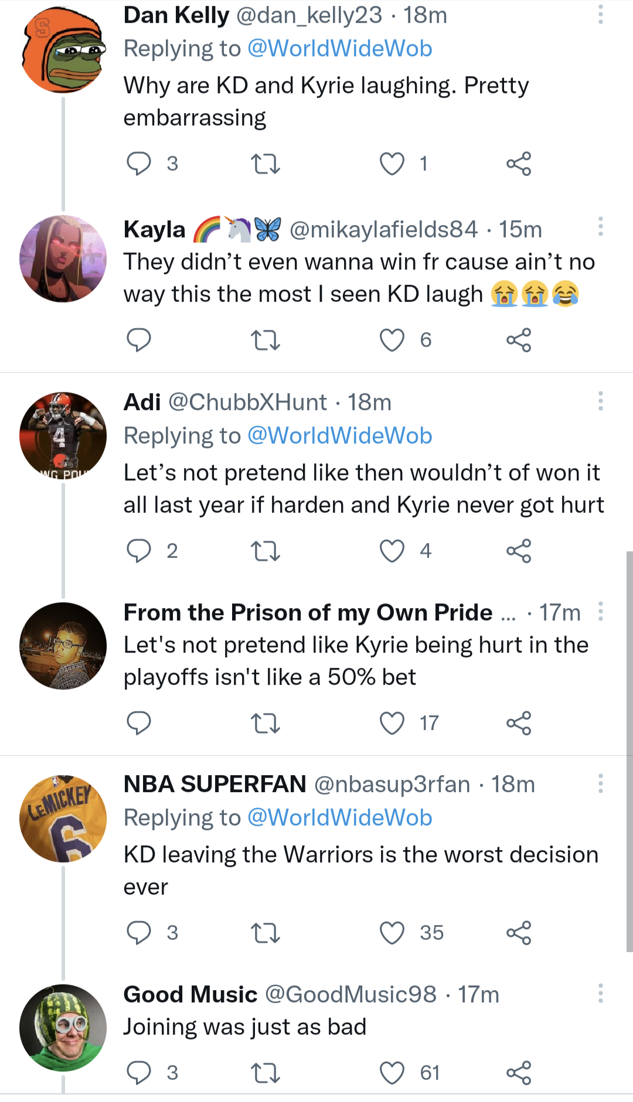Reply to NBA SUPERFAN's Warriors tweet
The image size is (633, 1102).
pos(139,933)
